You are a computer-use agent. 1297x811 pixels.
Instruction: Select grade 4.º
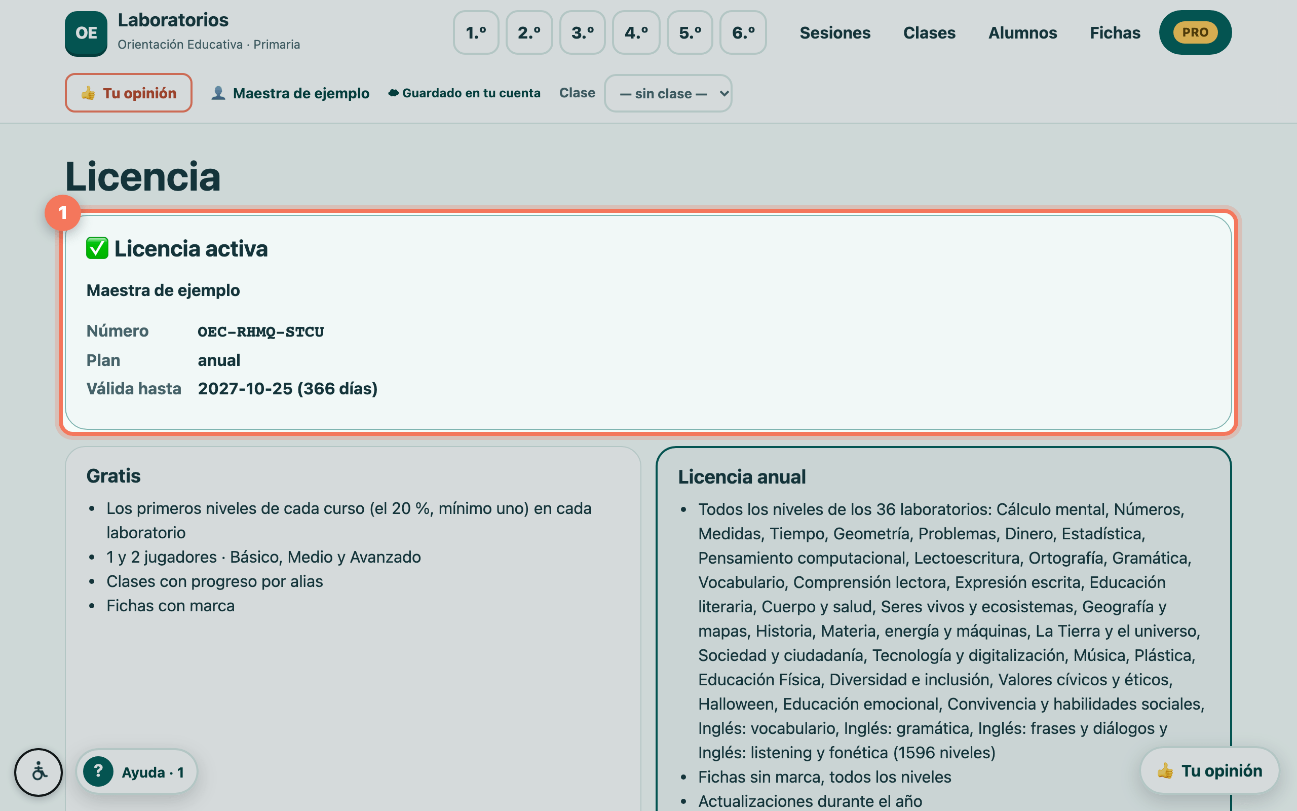coord(636,33)
